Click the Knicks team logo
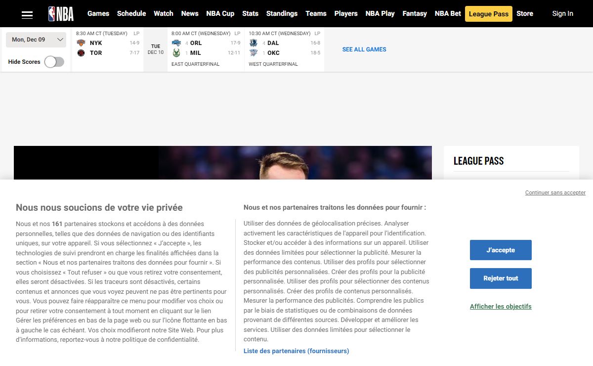The height and width of the screenshot is (366, 593). tap(81, 43)
